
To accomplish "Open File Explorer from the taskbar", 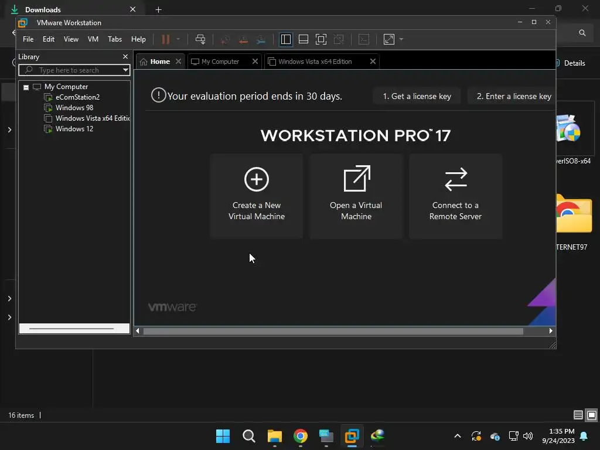I will coord(274,436).
